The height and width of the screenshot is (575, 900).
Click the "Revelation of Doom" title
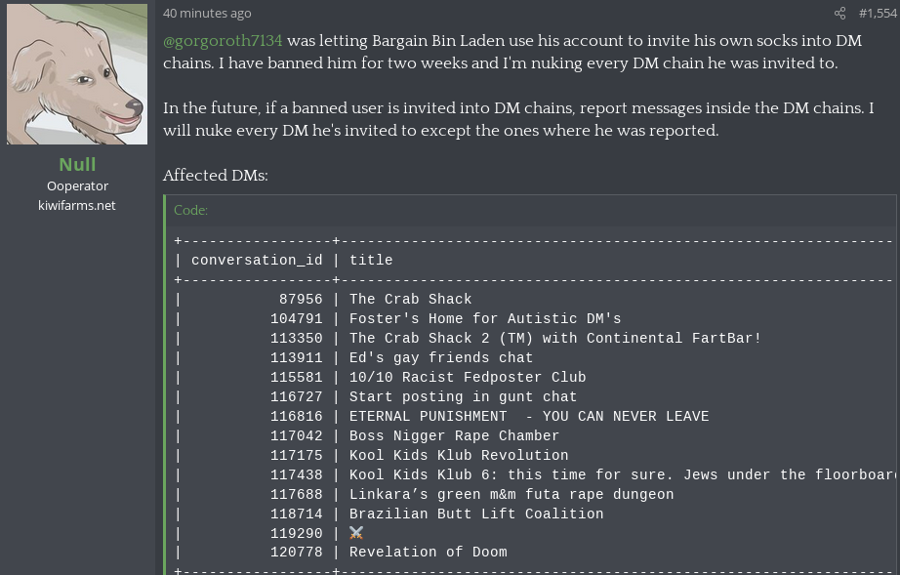[x=428, y=553]
